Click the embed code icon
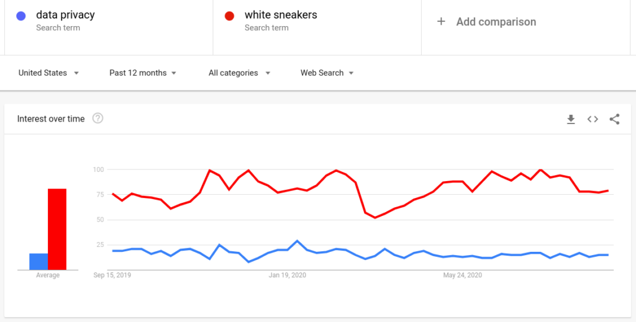The height and width of the screenshot is (322, 636). tap(593, 119)
